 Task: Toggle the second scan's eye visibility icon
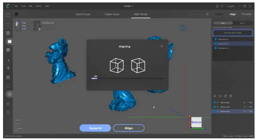coord(218,107)
